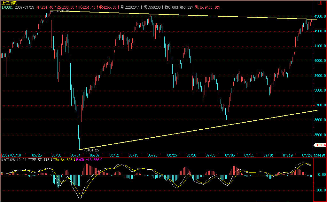Click the 开4261.48 opening price field
The image size is (327, 202).
[x=45, y=7]
